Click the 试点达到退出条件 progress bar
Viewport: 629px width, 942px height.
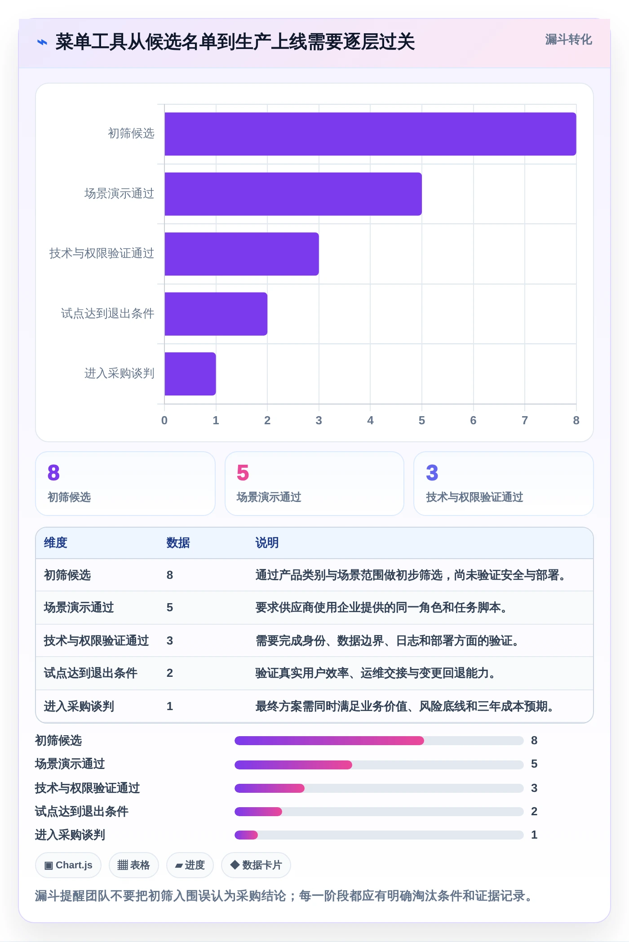pos(379,812)
